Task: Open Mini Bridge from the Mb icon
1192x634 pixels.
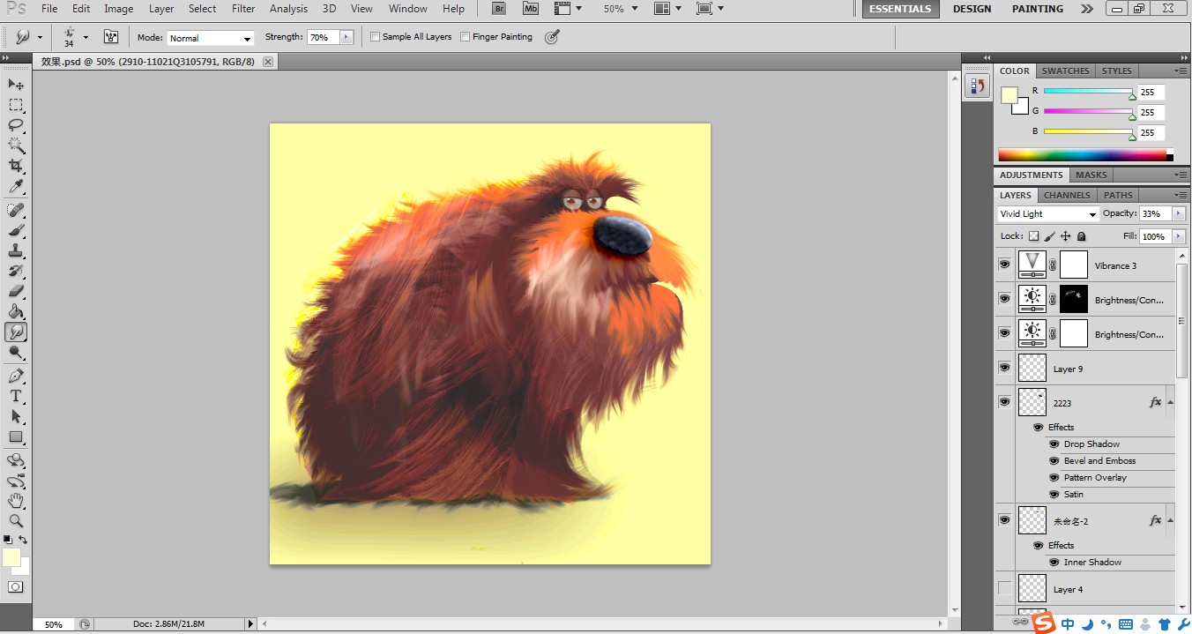Action: tap(530, 9)
